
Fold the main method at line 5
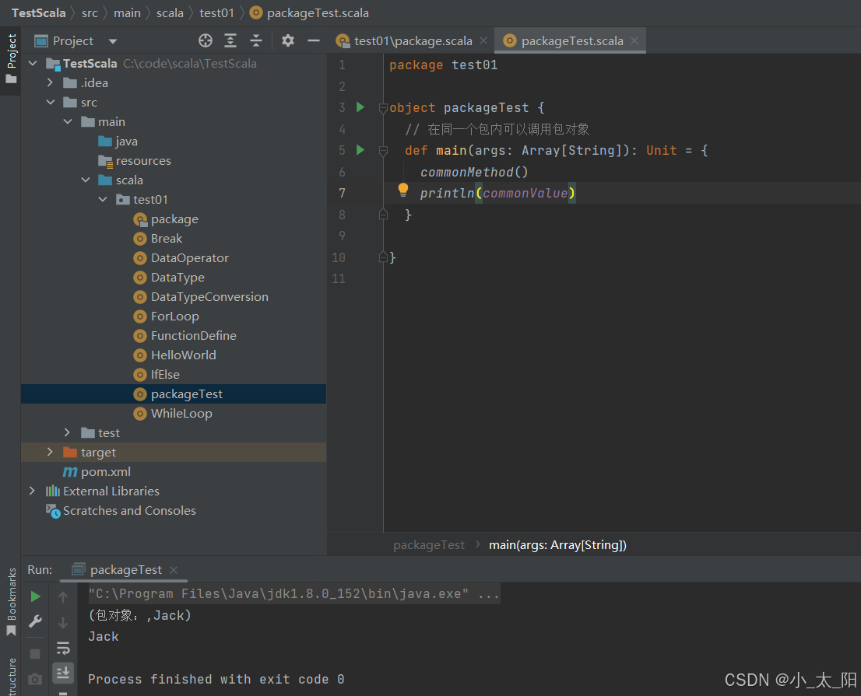pyautogui.click(x=383, y=150)
